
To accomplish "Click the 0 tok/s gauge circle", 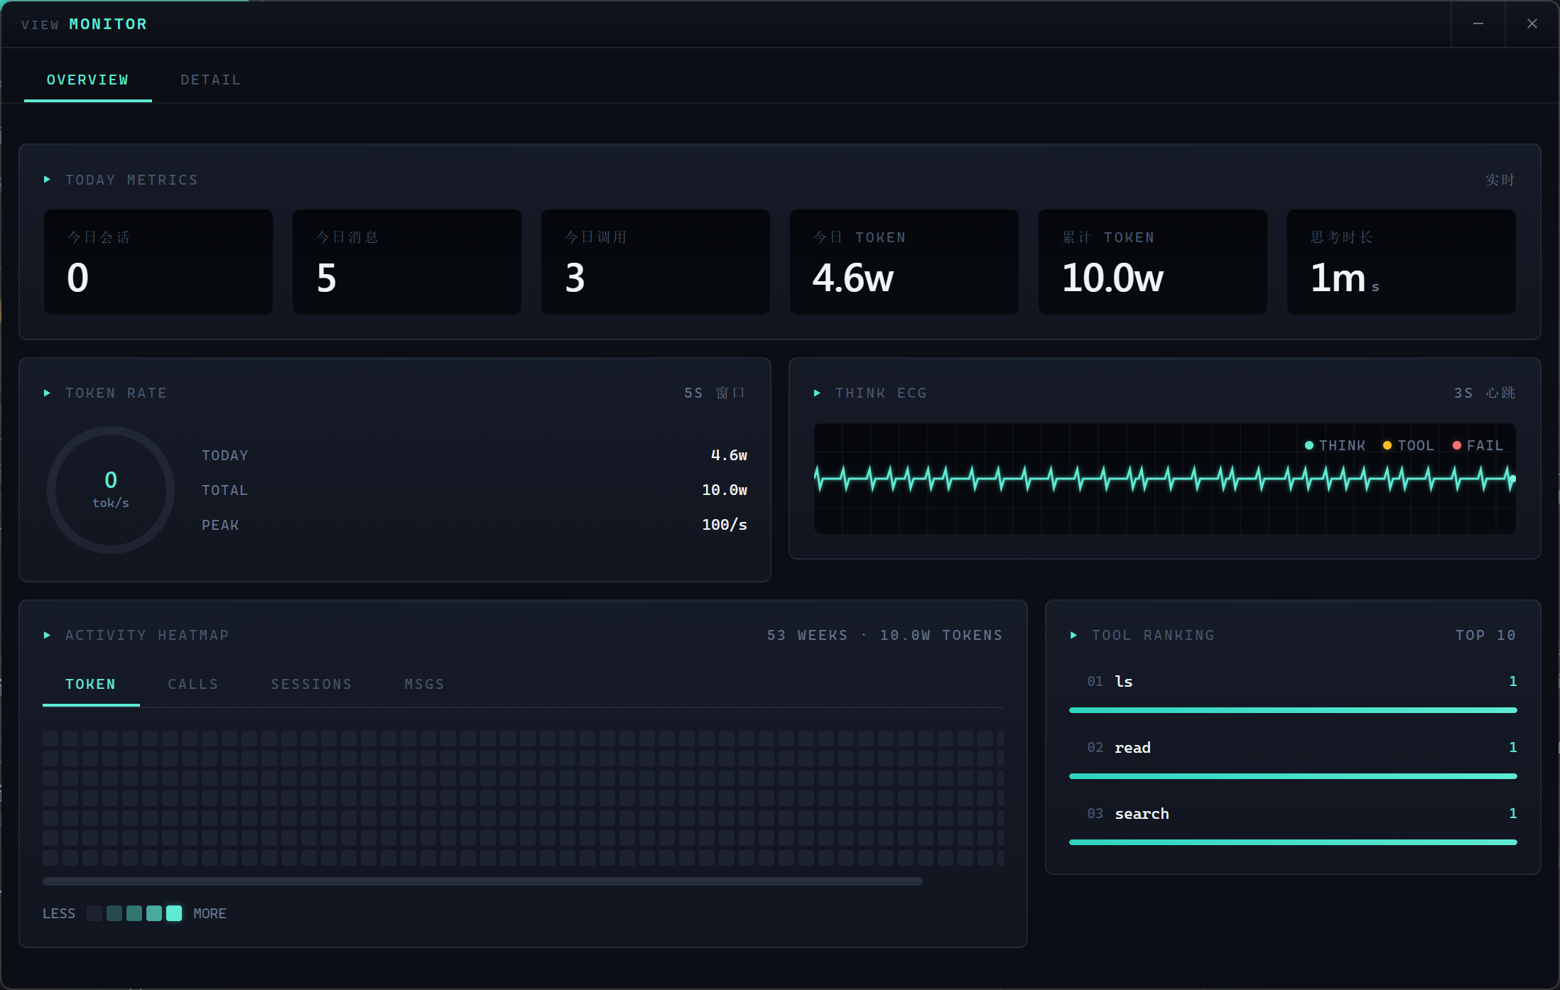I will [x=111, y=490].
